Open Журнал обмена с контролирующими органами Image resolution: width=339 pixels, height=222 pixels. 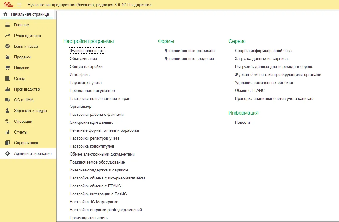(x=278, y=75)
